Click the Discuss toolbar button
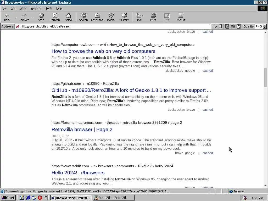The image size is (268, 201). pos(180,17)
